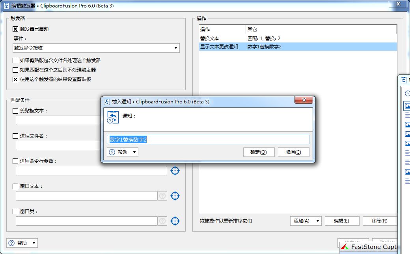The image size is (410, 254).
Task: Click the 窗口文本 input field
Action: click(x=87, y=196)
